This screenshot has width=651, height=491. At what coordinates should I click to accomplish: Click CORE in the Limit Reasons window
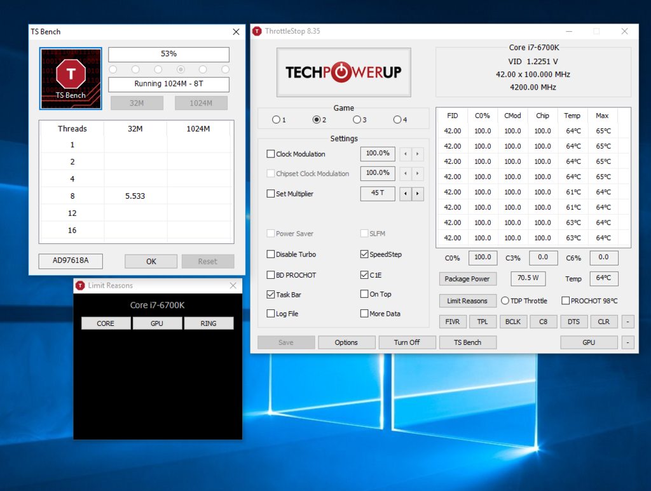pyautogui.click(x=106, y=323)
